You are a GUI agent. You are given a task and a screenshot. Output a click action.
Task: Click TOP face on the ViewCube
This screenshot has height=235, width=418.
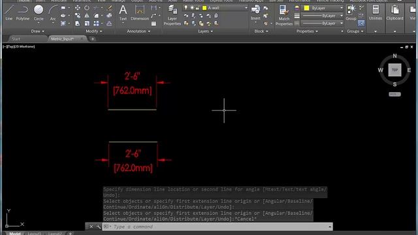click(x=394, y=70)
